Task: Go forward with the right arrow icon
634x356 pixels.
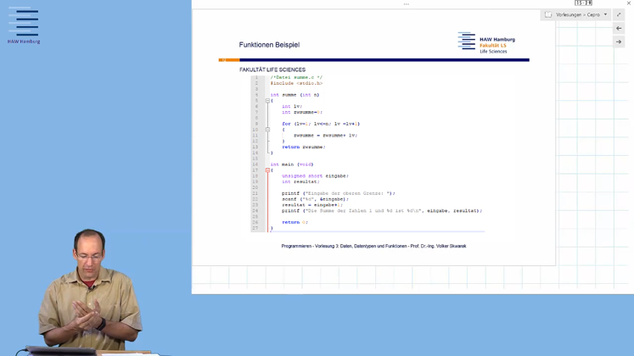Action: click(619, 42)
